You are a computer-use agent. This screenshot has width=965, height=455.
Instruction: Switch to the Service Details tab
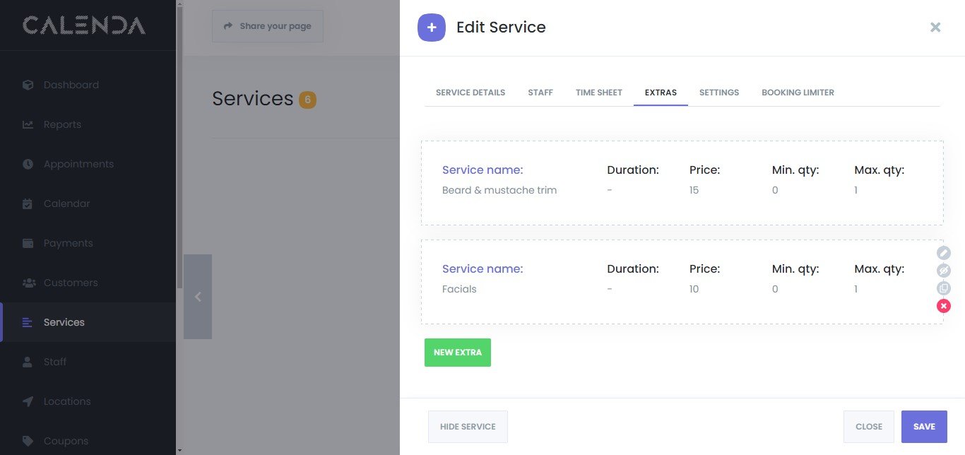(470, 93)
